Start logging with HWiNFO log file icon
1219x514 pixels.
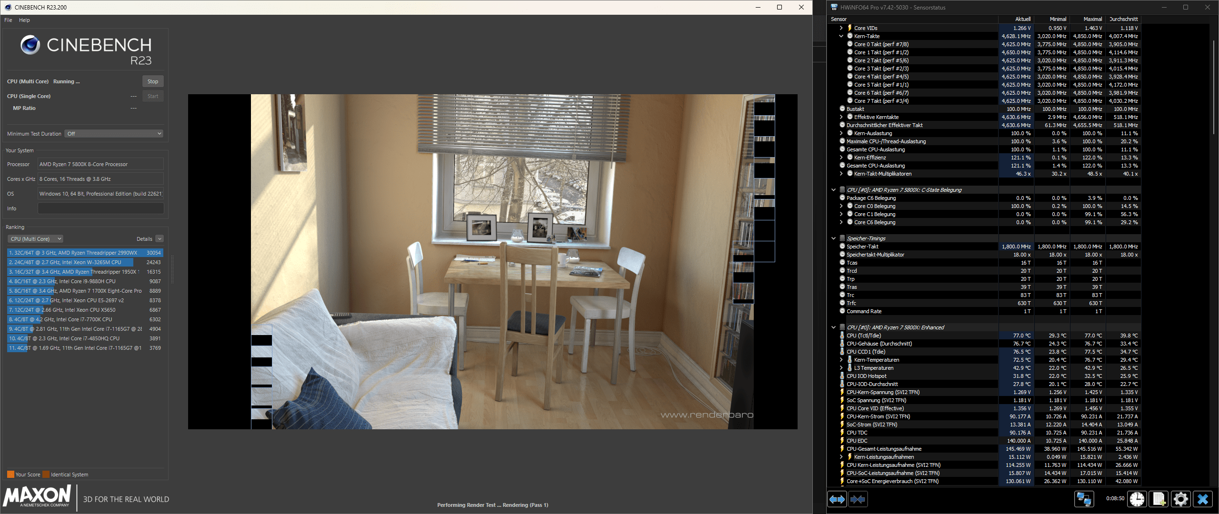click(x=1159, y=499)
